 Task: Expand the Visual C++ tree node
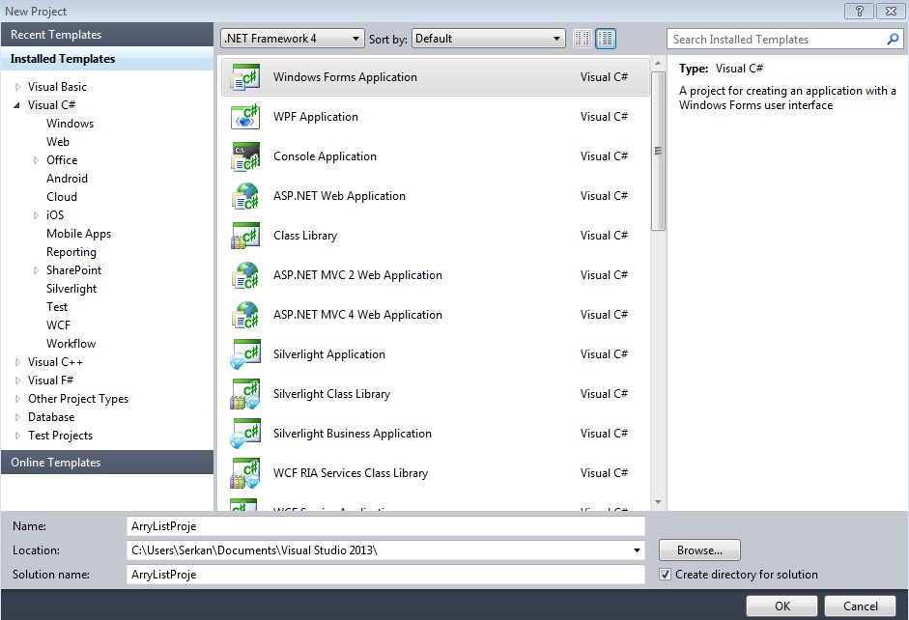(x=17, y=362)
